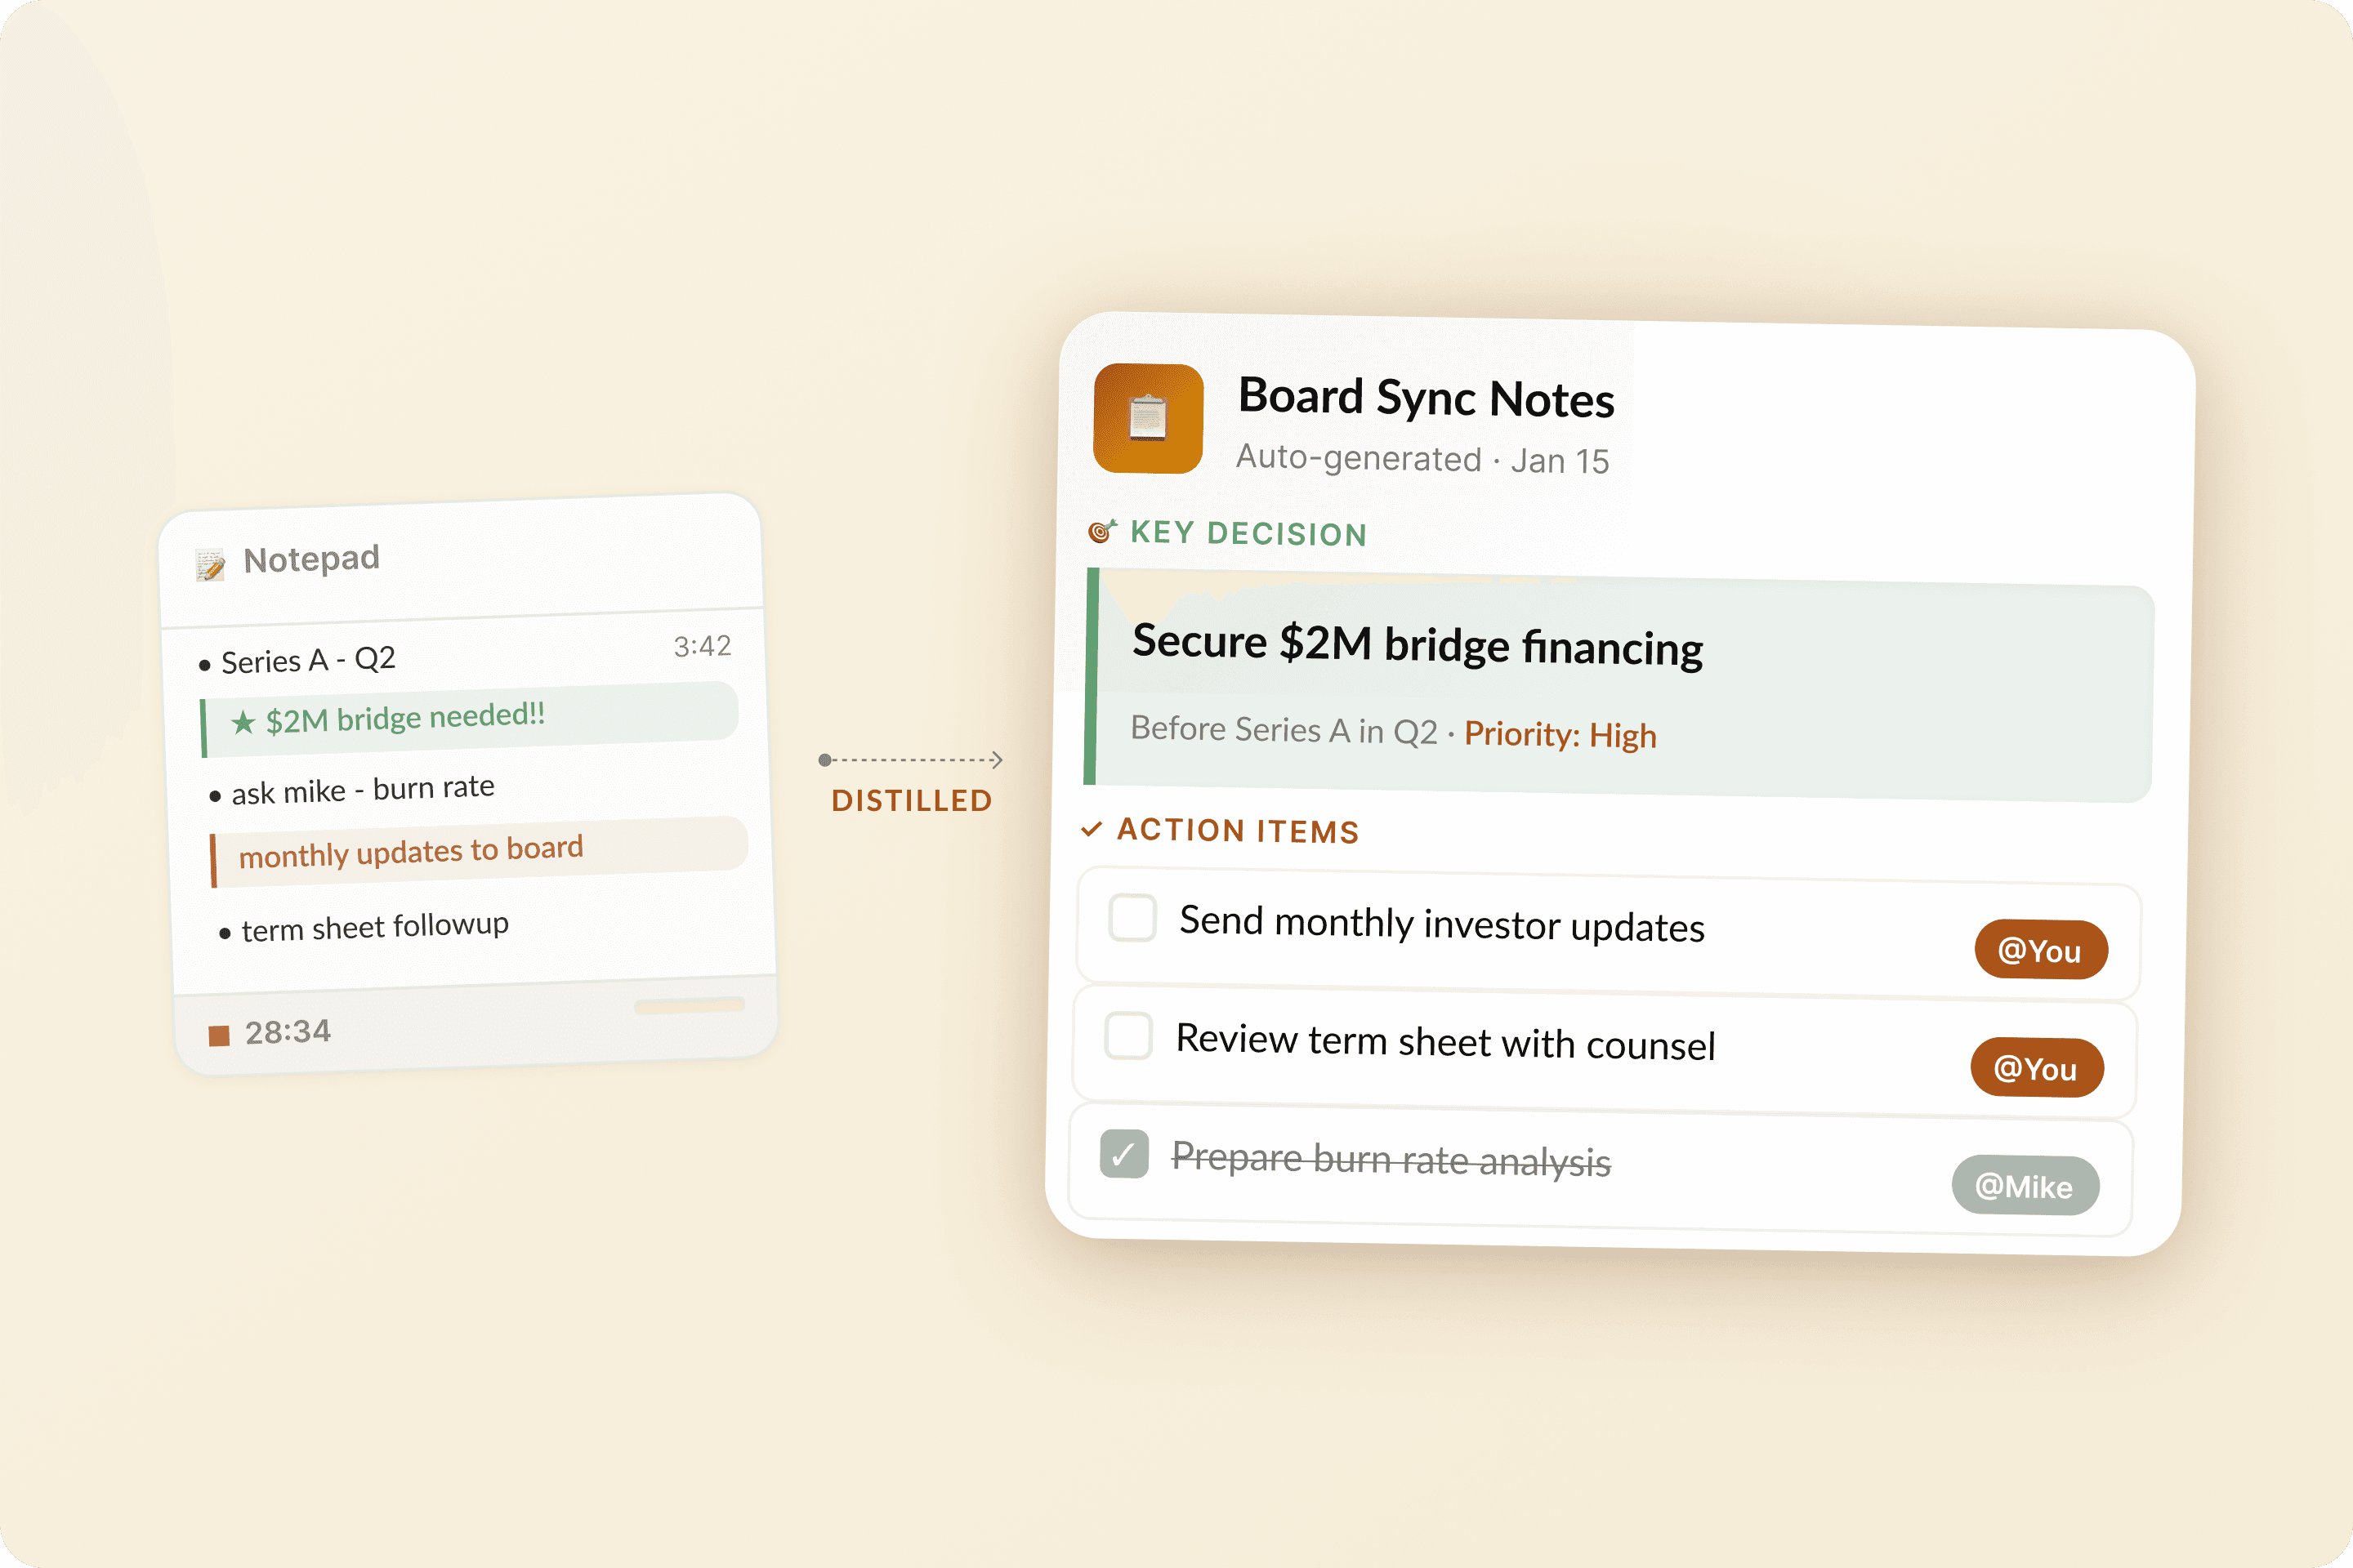Click the 3:42 timestamp in Notepad
The image size is (2353, 1568).
pos(703,646)
